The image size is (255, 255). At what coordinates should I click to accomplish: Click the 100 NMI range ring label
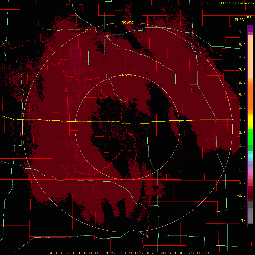point(127,22)
